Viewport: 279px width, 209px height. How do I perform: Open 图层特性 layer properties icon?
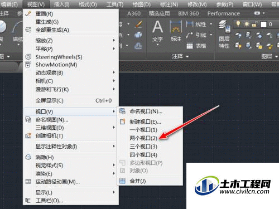pos(224,27)
